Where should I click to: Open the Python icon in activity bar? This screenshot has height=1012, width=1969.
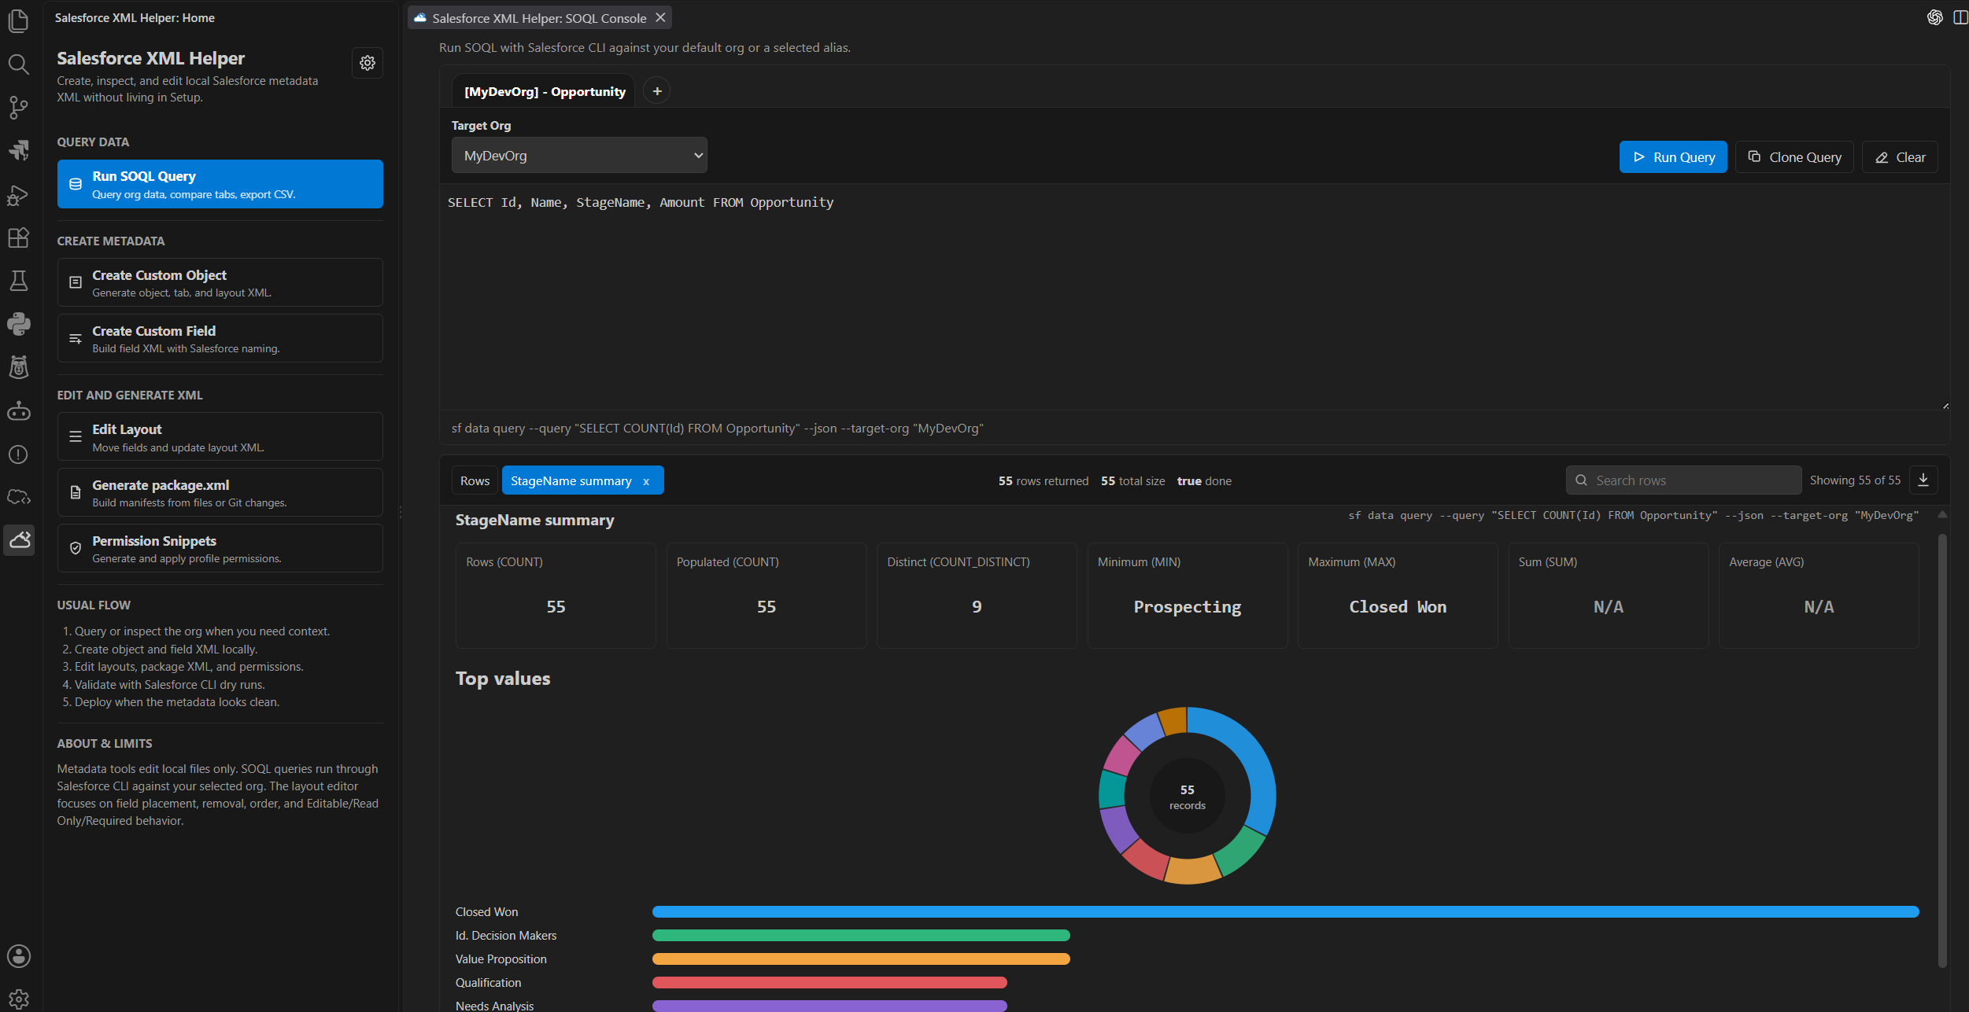click(x=19, y=324)
